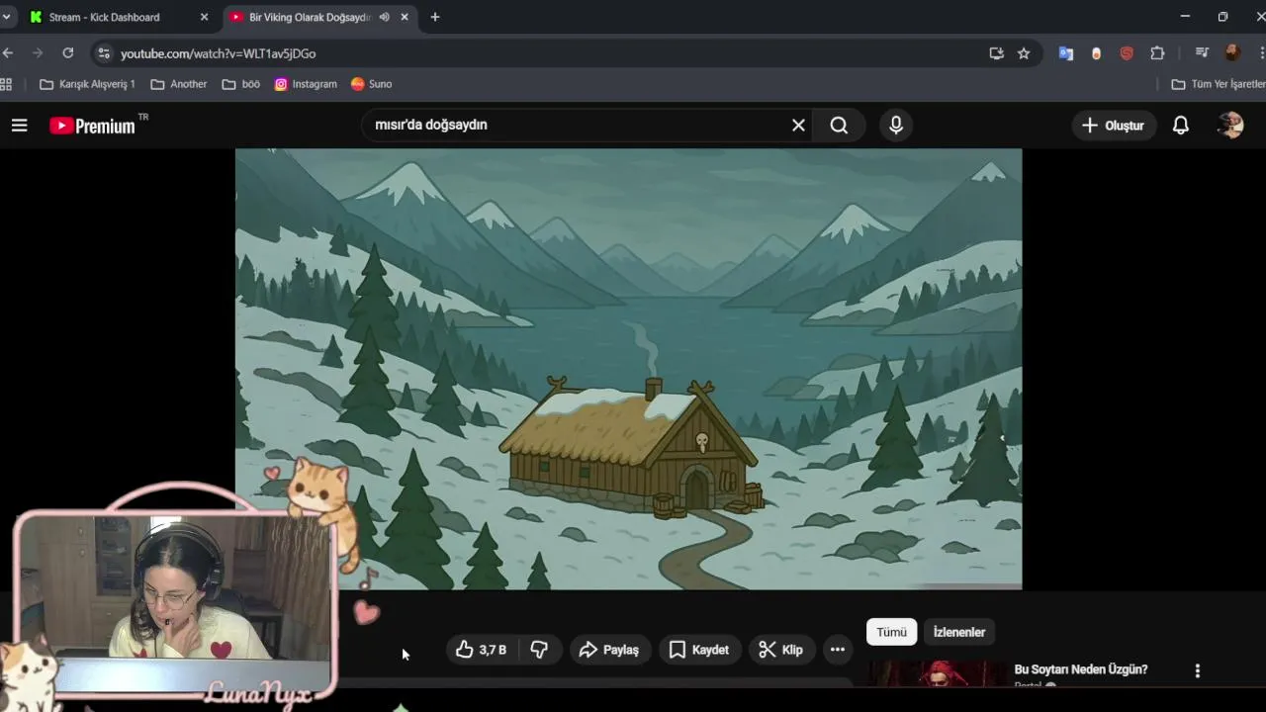
Task: Open the Google Translate extension
Action: (1066, 53)
